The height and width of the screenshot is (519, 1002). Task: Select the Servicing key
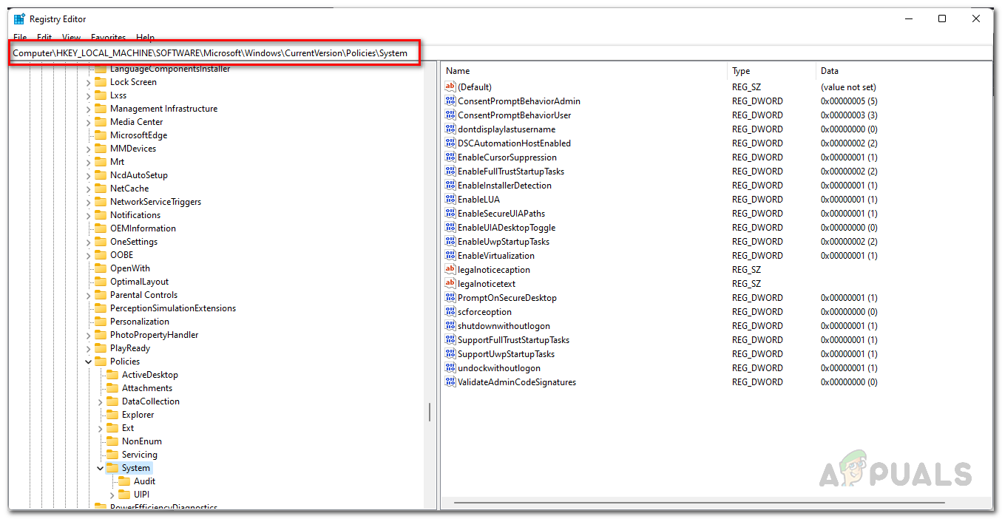[140, 455]
